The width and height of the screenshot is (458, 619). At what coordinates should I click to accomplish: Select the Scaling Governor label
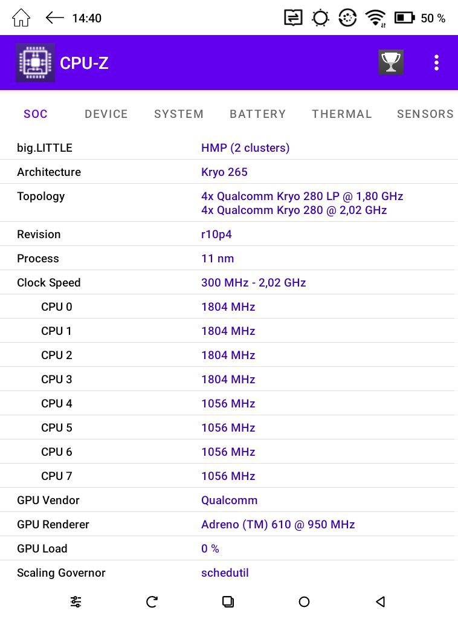coord(61,573)
